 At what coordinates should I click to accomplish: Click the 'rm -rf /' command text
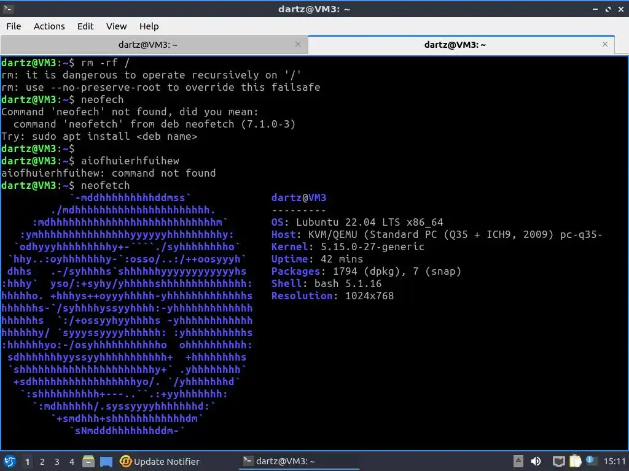tap(105, 63)
